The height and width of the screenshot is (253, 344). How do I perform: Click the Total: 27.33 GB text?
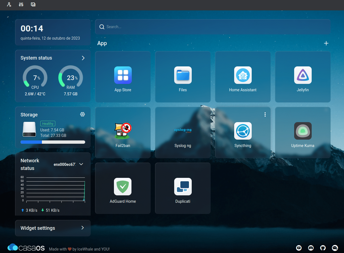[x=53, y=136]
